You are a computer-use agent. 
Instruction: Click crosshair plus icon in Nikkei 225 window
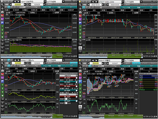pos(2,8)
